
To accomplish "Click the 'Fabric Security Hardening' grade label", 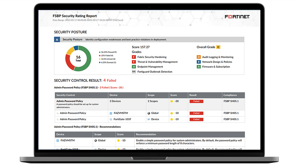I will (152, 57).
